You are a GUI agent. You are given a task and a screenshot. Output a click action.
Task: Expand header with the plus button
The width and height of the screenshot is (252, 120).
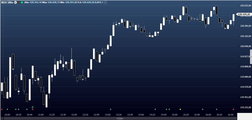(106, 2)
